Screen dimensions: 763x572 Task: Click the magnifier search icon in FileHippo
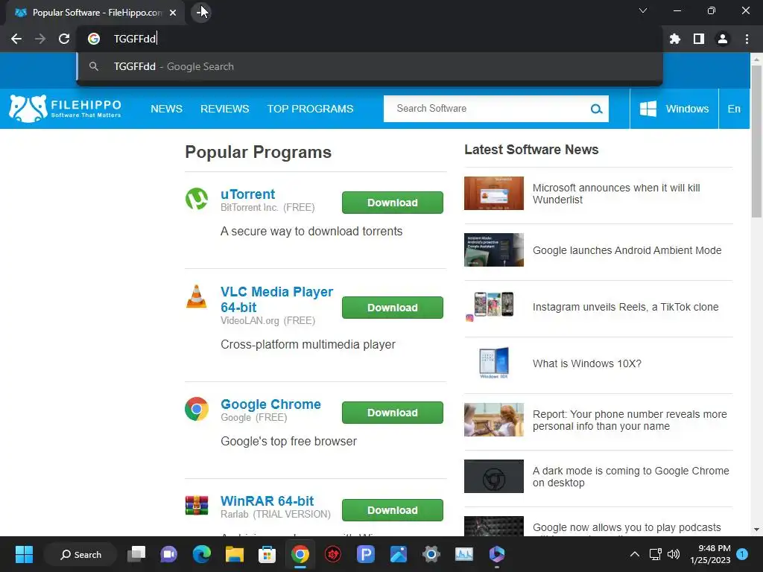tap(597, 109)
